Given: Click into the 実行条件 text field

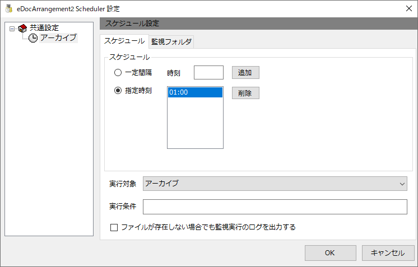Looking at the screenshot, I should (x=275, y=207).
